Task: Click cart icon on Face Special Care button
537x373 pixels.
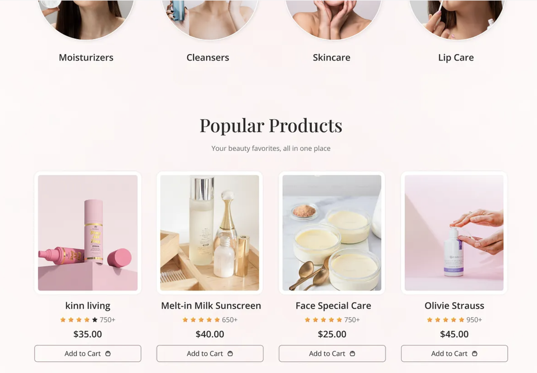Action: coord(352,353)
